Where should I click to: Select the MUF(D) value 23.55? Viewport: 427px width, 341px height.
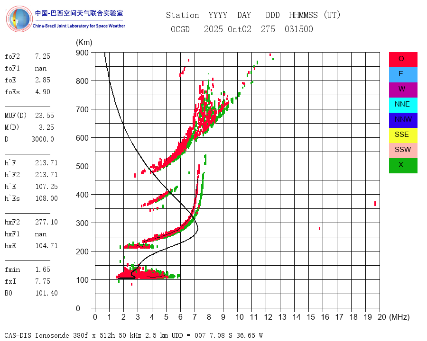tap(45, 116)
